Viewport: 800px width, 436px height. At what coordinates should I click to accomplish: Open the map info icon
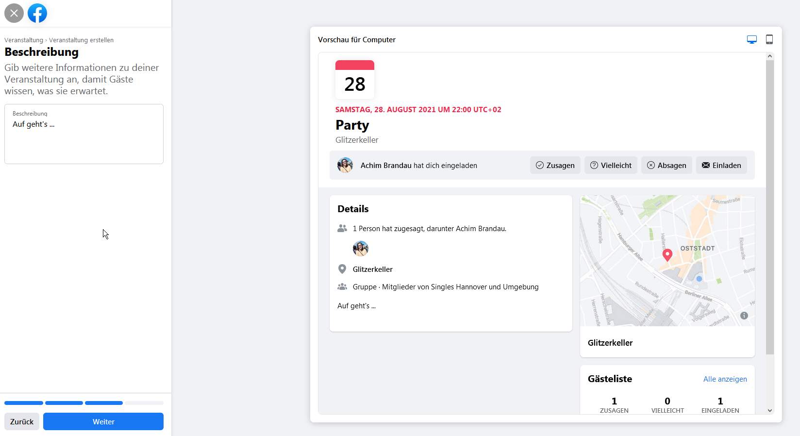[x=744, y=316]
